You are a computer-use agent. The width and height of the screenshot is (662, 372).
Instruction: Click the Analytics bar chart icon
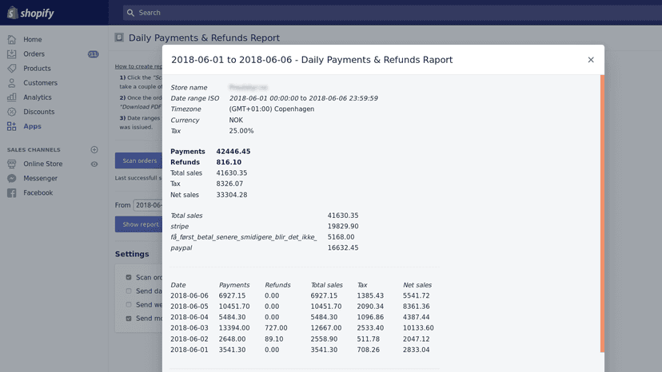[x=12, y=97]
